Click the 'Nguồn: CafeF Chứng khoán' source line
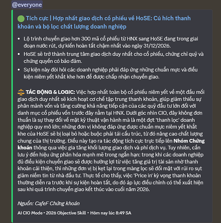 coord(49,203)
